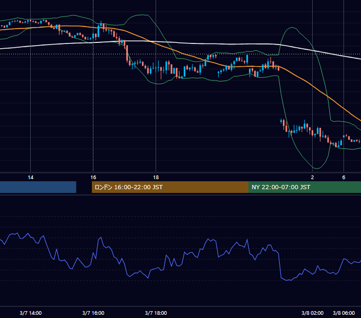Click the hour 2 axis label
Image resolution: width=361 pixels, height=318 pixels.
(312, 178)
